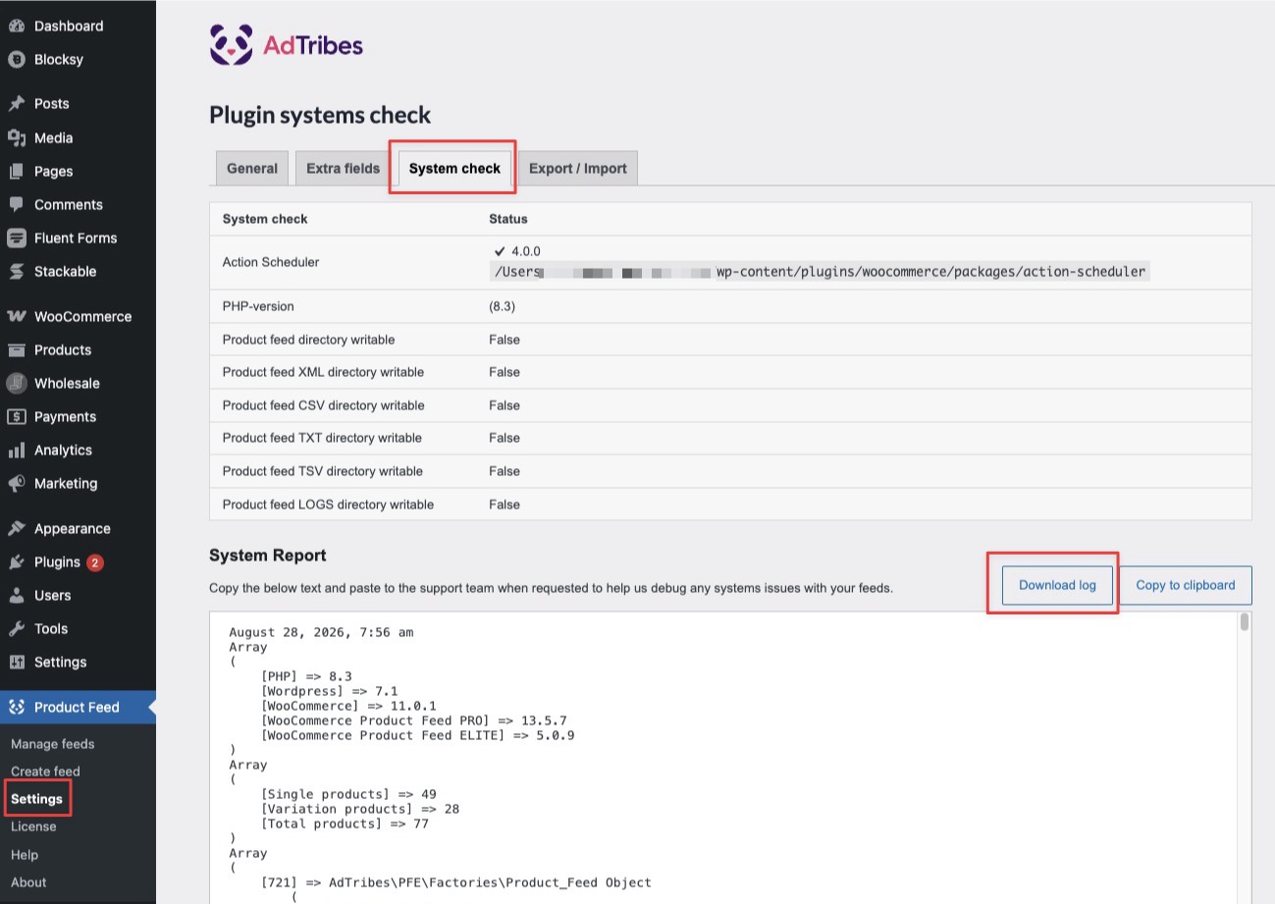Click the Pages icon in sidebar
This screenshot has width=1275, height=904.
click(16, 171)
